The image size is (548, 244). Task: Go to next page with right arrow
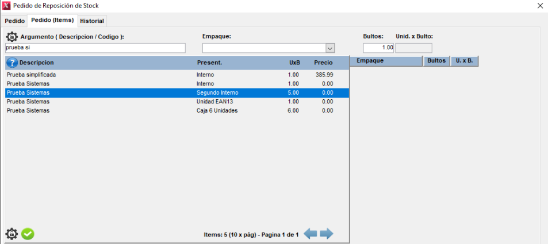pyautogui.click(x=327, y=234)
